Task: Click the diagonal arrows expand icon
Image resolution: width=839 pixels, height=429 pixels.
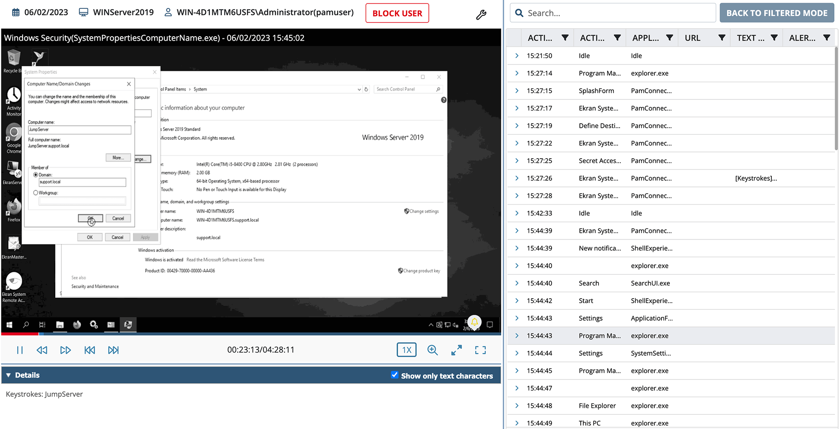Action: pyautogui.click(x=457, y=350)
